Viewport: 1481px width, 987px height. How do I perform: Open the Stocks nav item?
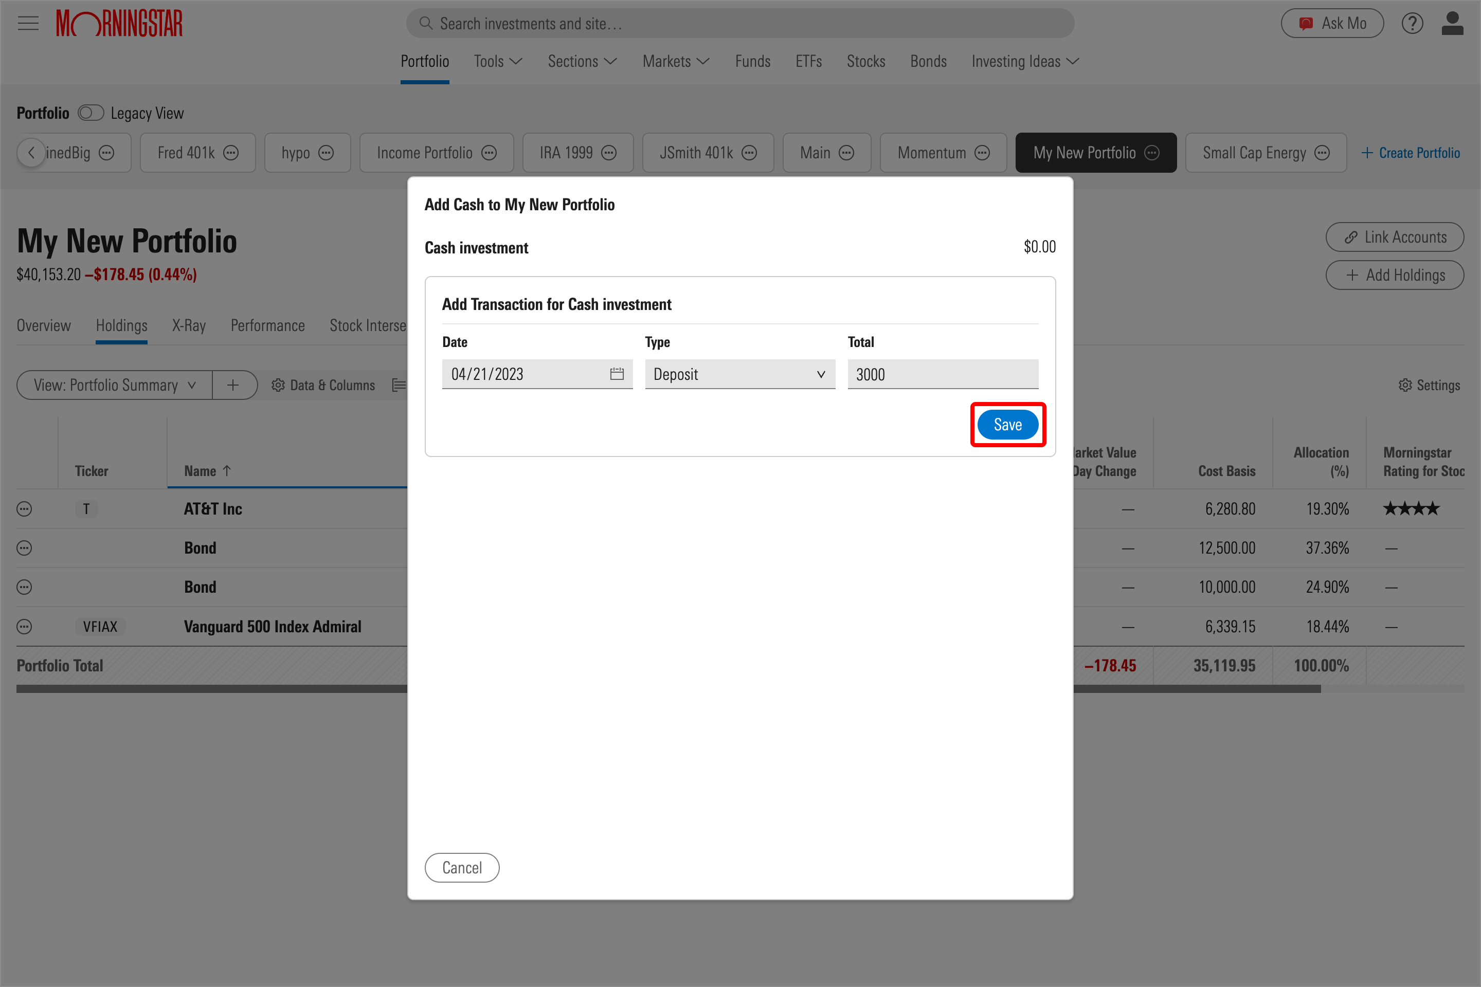(x=866, y=61)
